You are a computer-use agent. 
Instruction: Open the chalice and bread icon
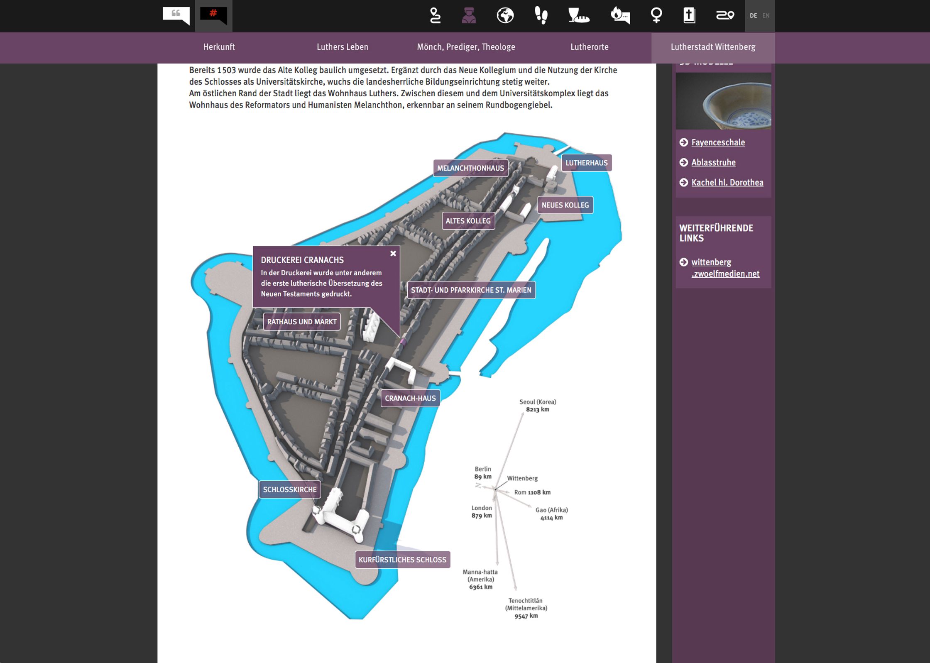[578, 16]
